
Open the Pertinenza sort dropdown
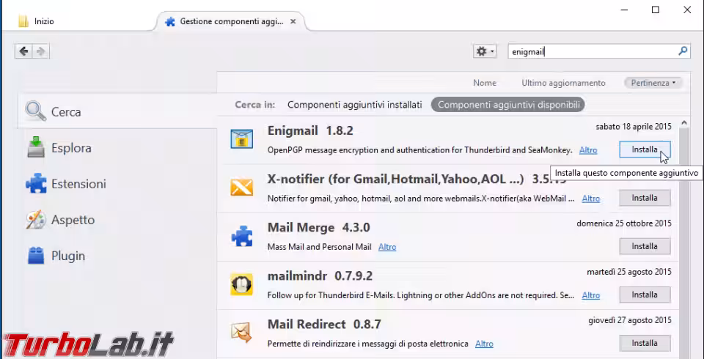[653, 83]
